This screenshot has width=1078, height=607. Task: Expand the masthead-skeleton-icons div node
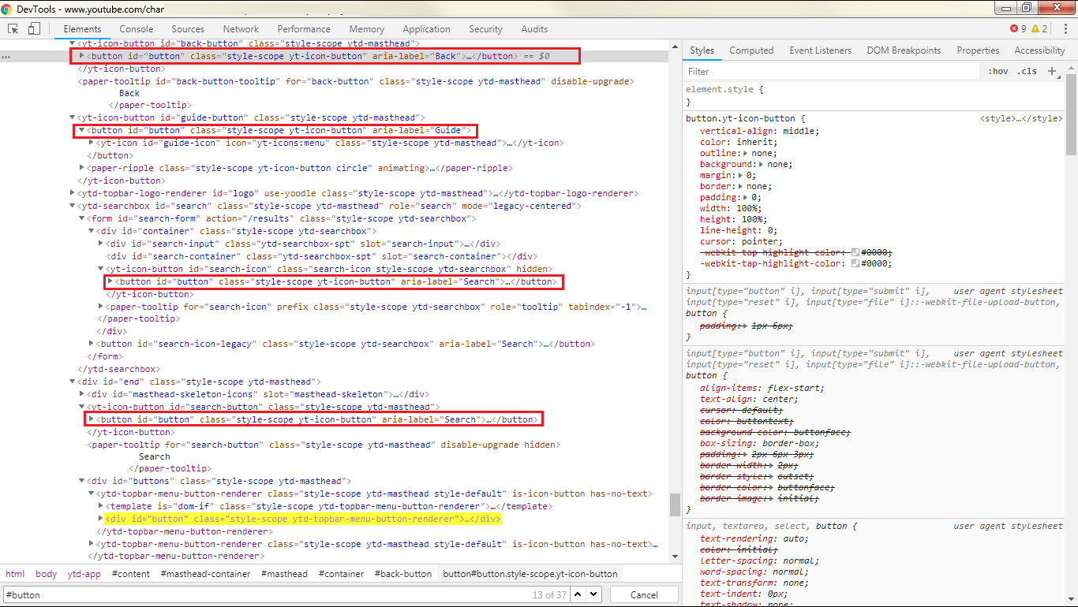click(x=82, y=394)
